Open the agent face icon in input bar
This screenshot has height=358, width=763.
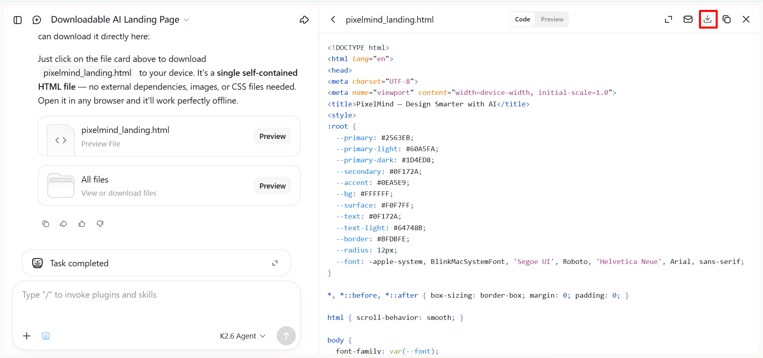(46, 336)
